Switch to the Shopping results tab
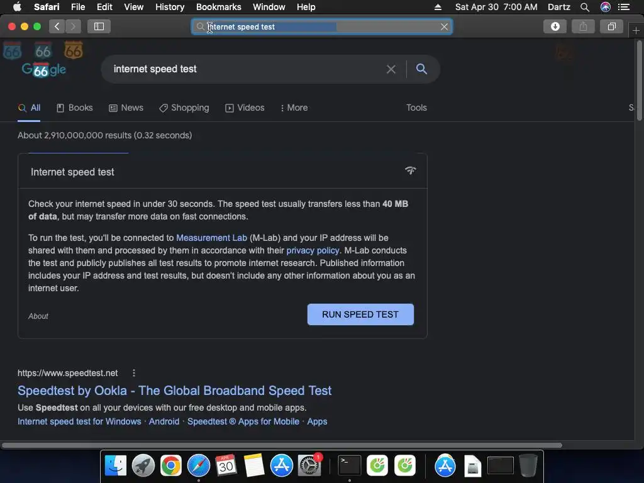Viewport: 644px width, 483px height. 184,108
